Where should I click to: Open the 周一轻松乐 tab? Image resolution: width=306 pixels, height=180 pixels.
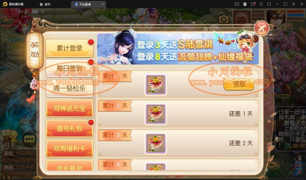70,88
